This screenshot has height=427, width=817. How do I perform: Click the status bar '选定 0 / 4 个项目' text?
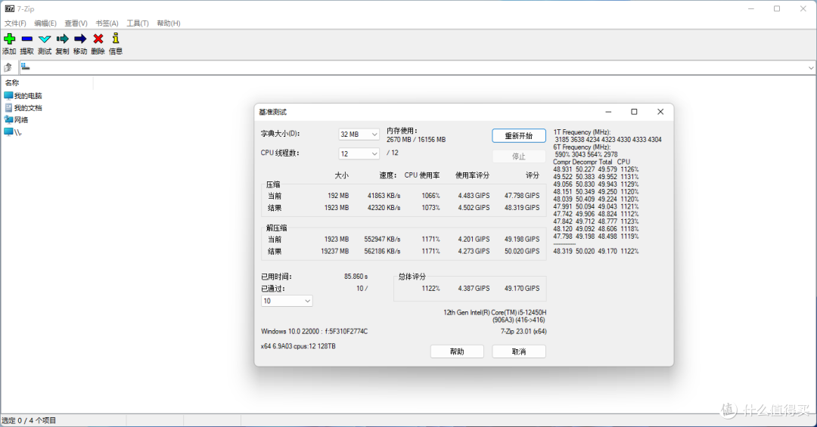tap(29, 420)
